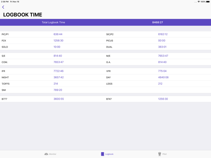This screenshot has width=211, height=158.
Task: Tap DUAL value 383:01
Action: pos(162,47)
